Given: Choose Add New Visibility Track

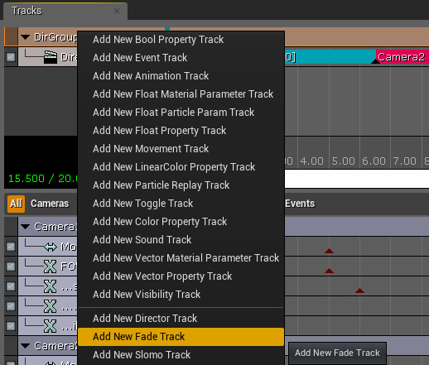Looking at the screenshot, I should coord(181,295).
